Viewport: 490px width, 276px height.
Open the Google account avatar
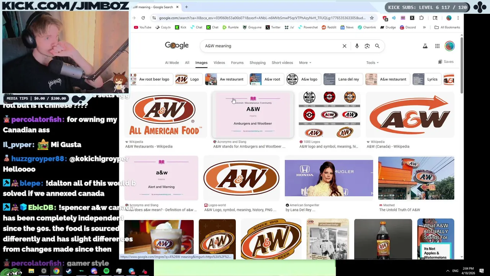[x=449, y=46]
